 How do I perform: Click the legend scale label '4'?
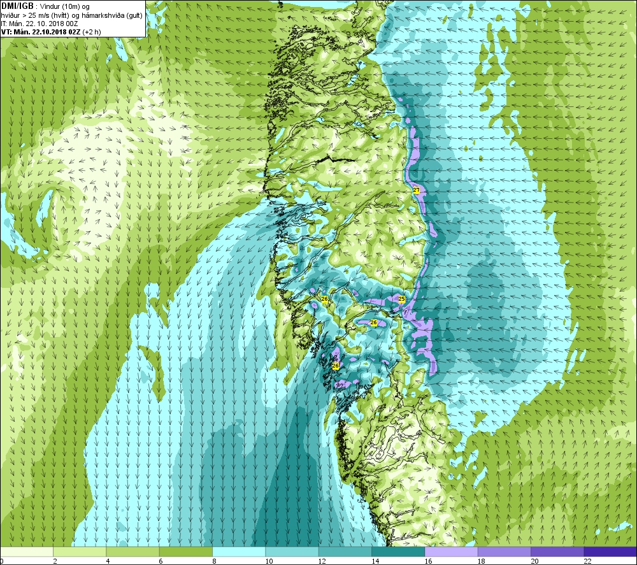tap(108, 561)
